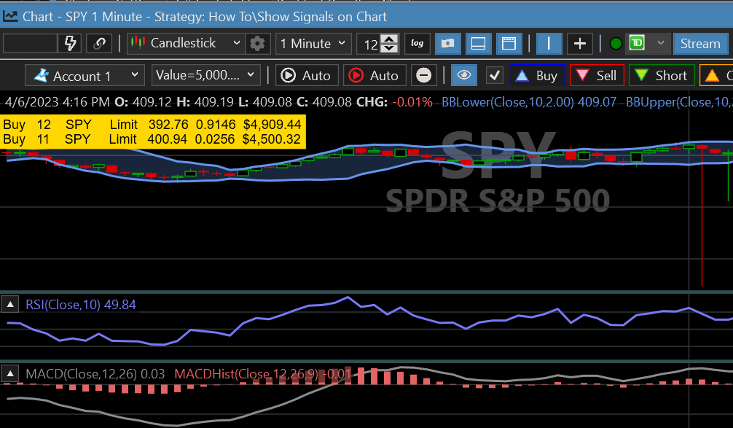The width and height of the screenshot is (733, 428).
Task: Click the camera snapshot icon
Action: click(x=448, y=44)
